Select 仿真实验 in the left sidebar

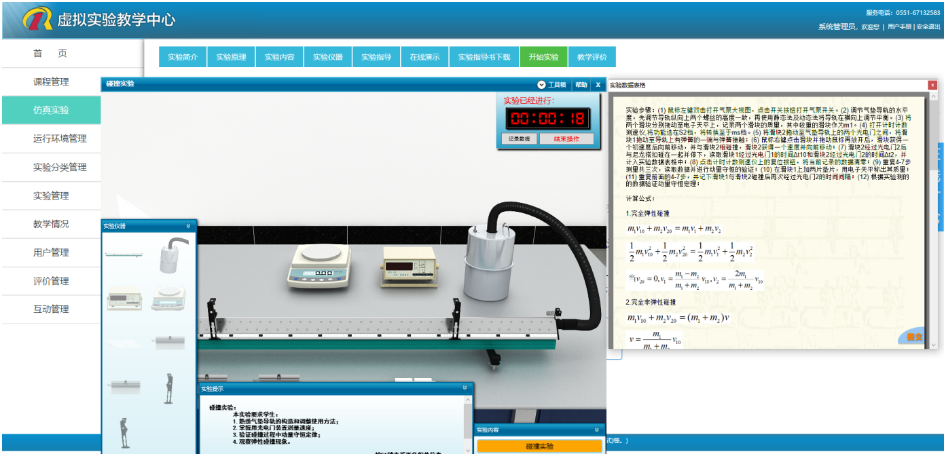tap(51, 110)
